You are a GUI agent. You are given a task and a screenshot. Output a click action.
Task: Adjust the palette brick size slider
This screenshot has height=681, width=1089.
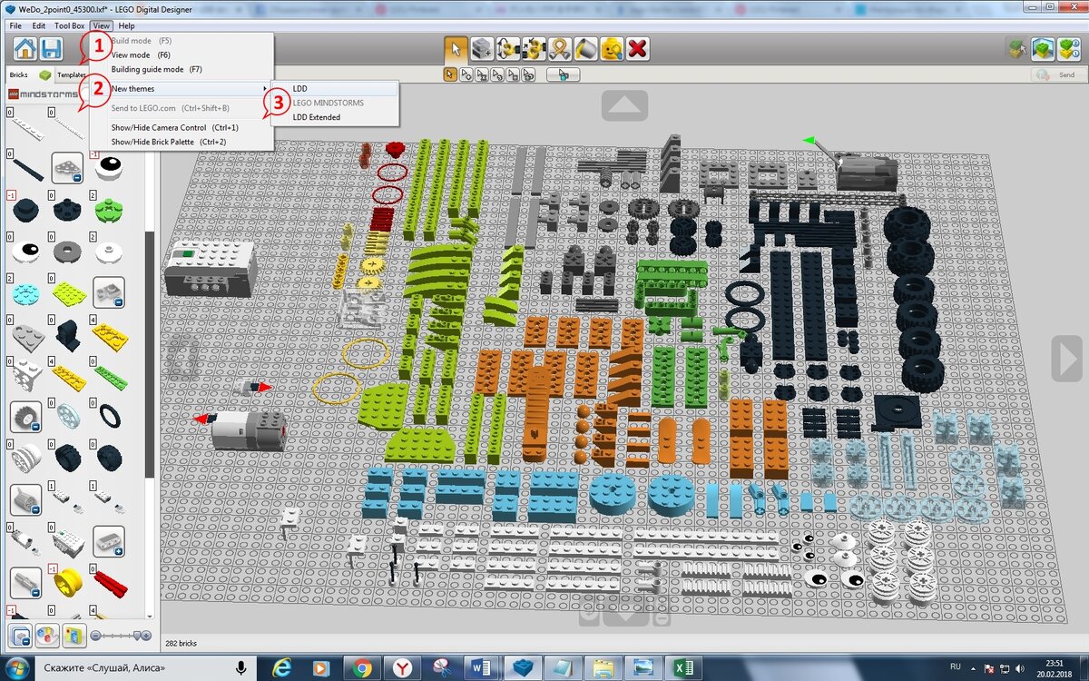121,635
